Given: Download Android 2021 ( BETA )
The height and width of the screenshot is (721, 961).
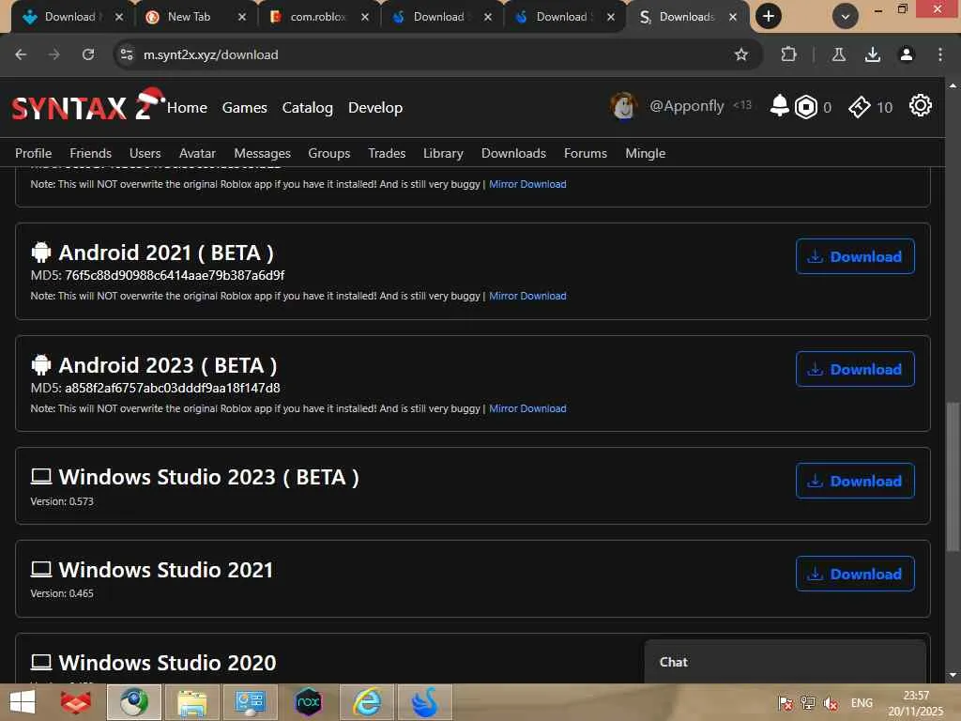Looking at the screenshot, I should tap(855, 256).
